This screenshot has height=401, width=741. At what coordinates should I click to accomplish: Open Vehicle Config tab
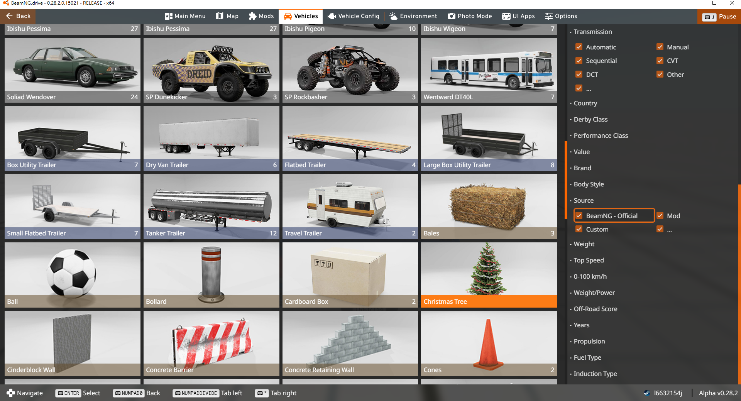pos(354,16)
